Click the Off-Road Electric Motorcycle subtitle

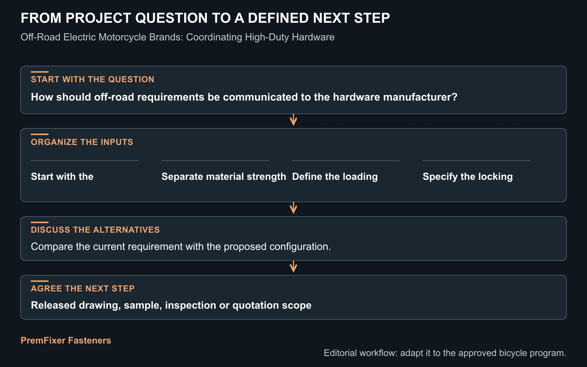click(x=178, y=37)
